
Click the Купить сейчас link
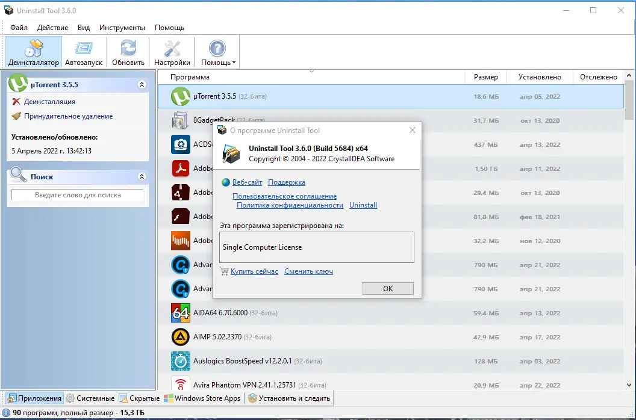(254, 271)
